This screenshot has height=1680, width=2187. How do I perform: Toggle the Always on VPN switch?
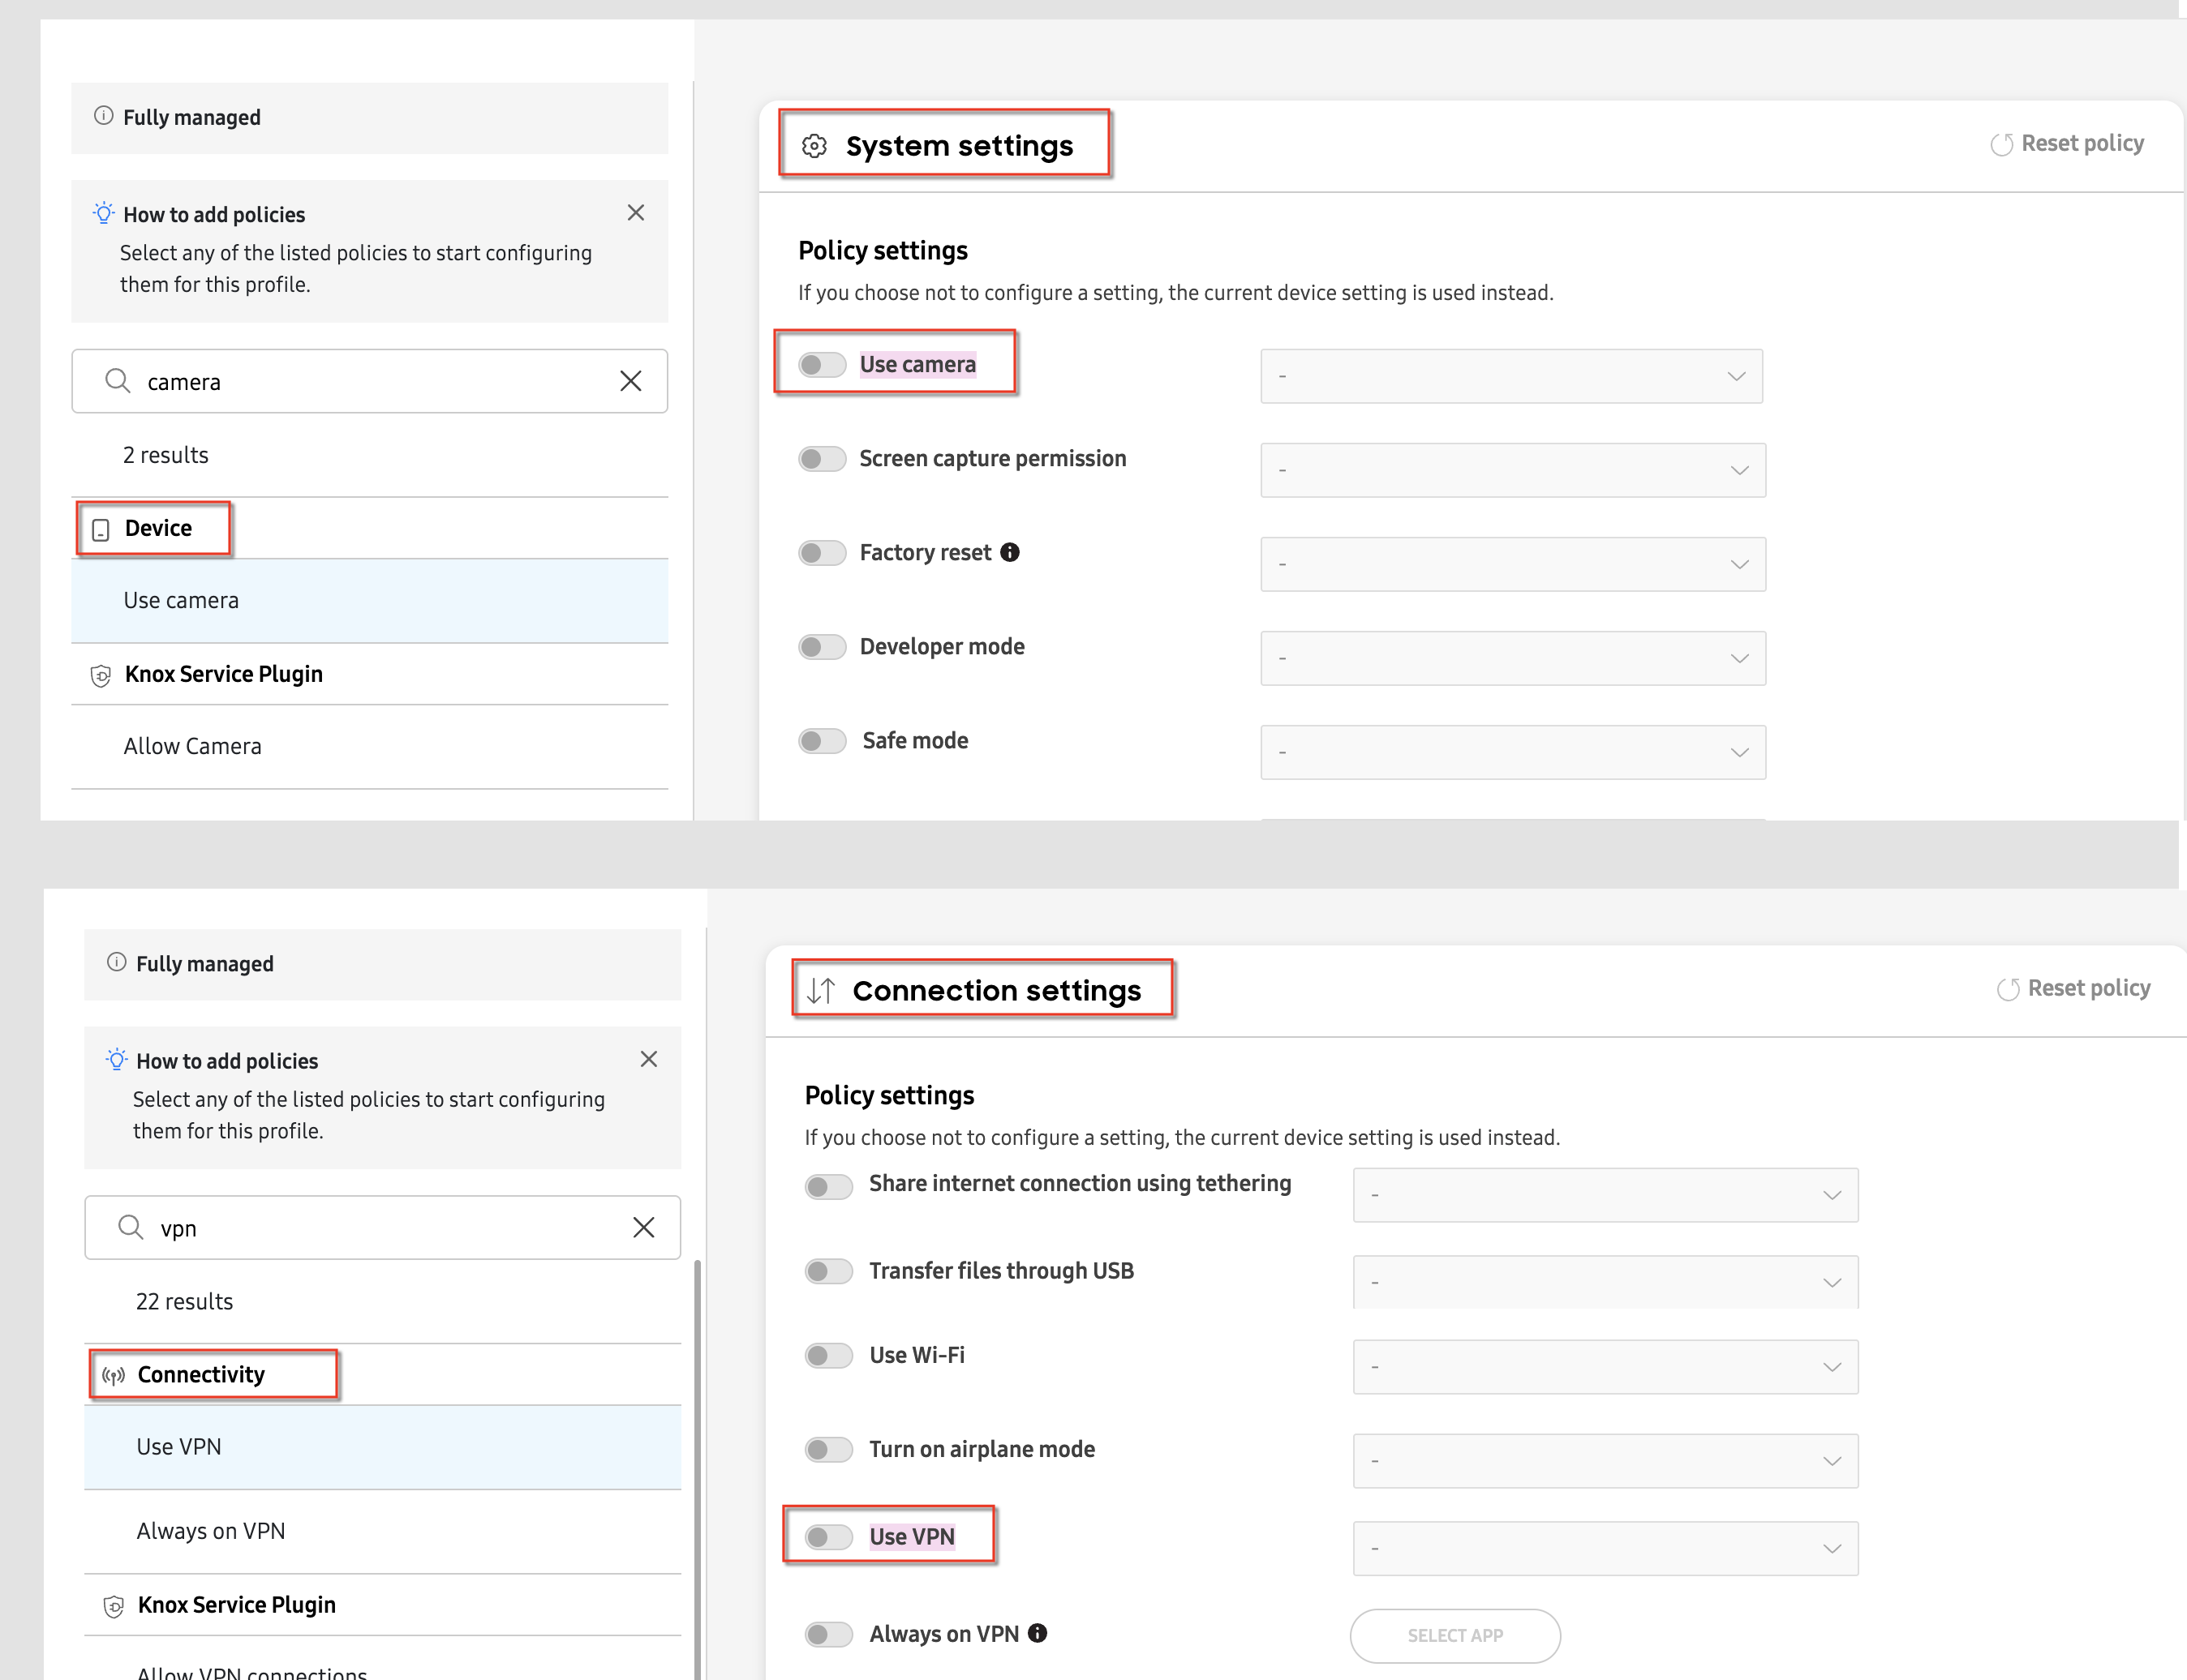pyautogui.click(x=828, y=1635)
